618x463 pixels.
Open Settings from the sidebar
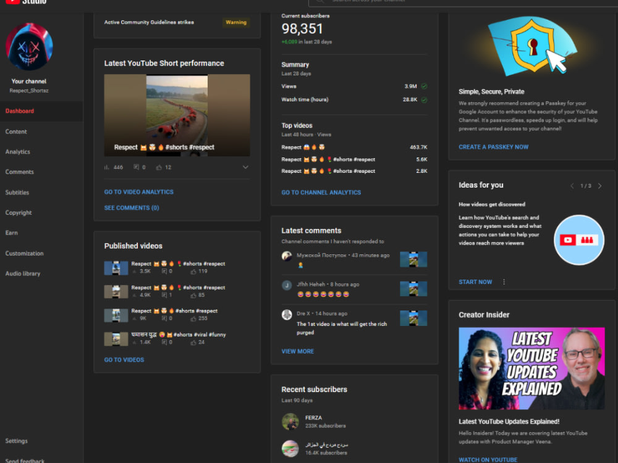[16, 441]
